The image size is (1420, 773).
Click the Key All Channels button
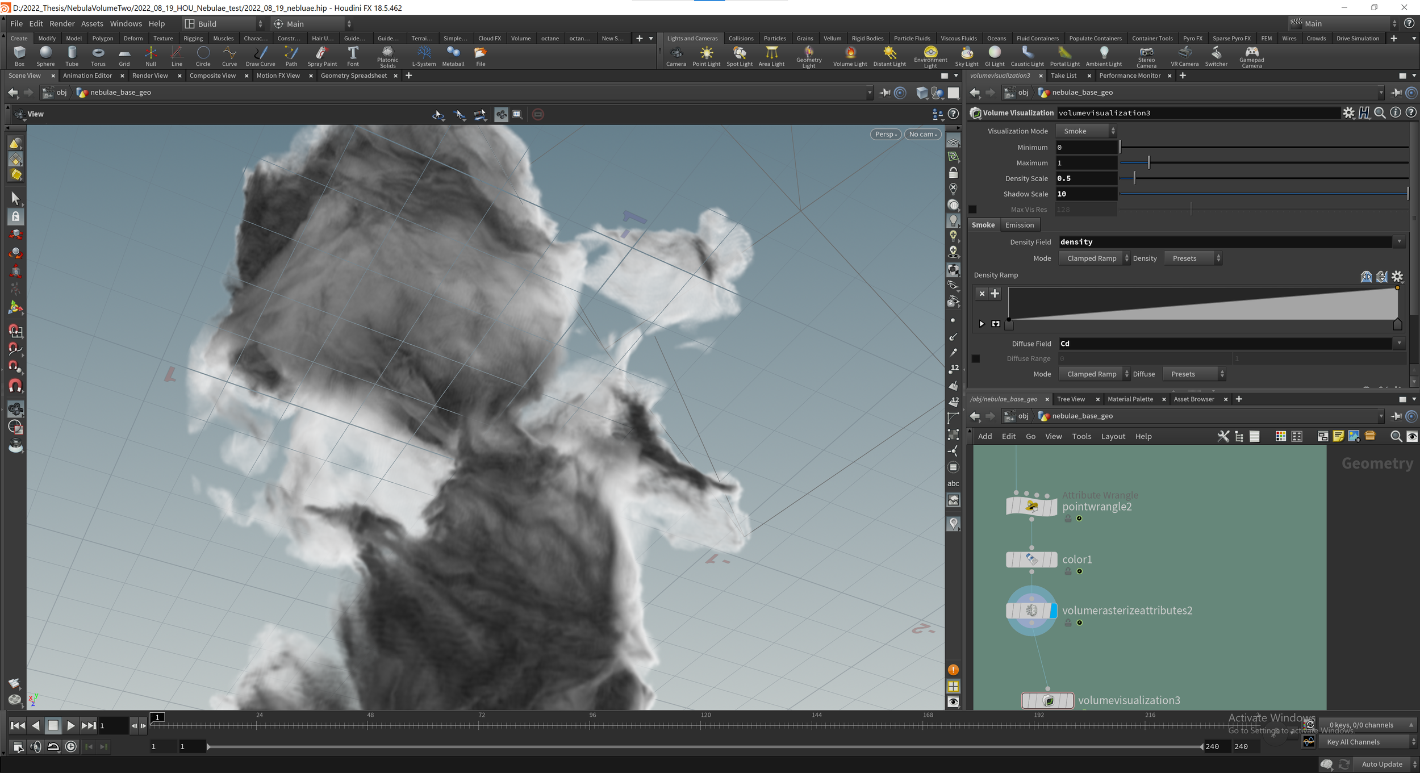coord(1353,742)
